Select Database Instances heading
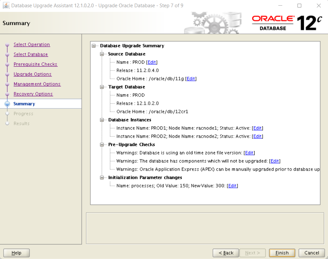This screenshot has height=259, width=328. 130,120
